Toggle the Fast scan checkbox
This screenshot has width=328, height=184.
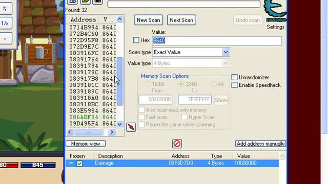[141, 117]
